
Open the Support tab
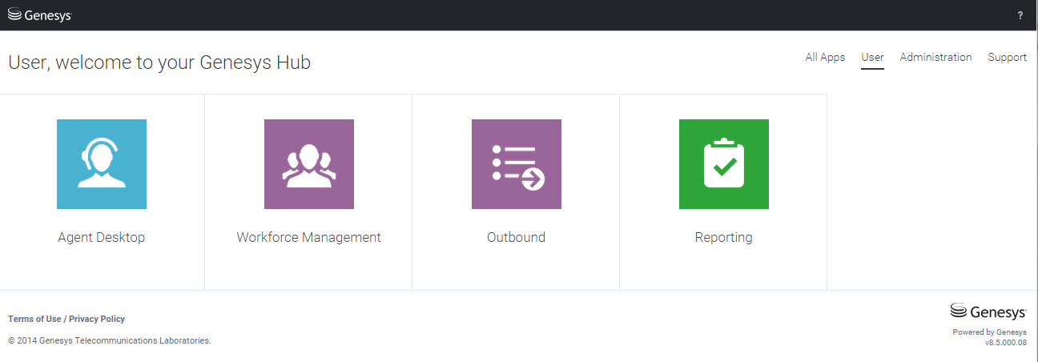[1007, 58]
